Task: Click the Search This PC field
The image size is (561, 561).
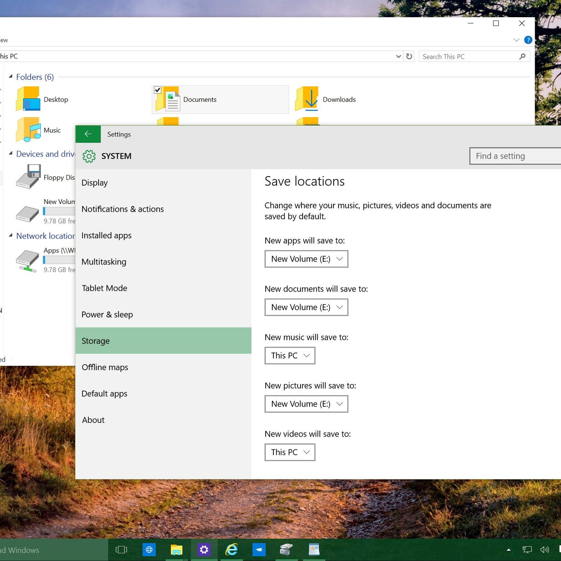Action: click(x=468, y=57)
